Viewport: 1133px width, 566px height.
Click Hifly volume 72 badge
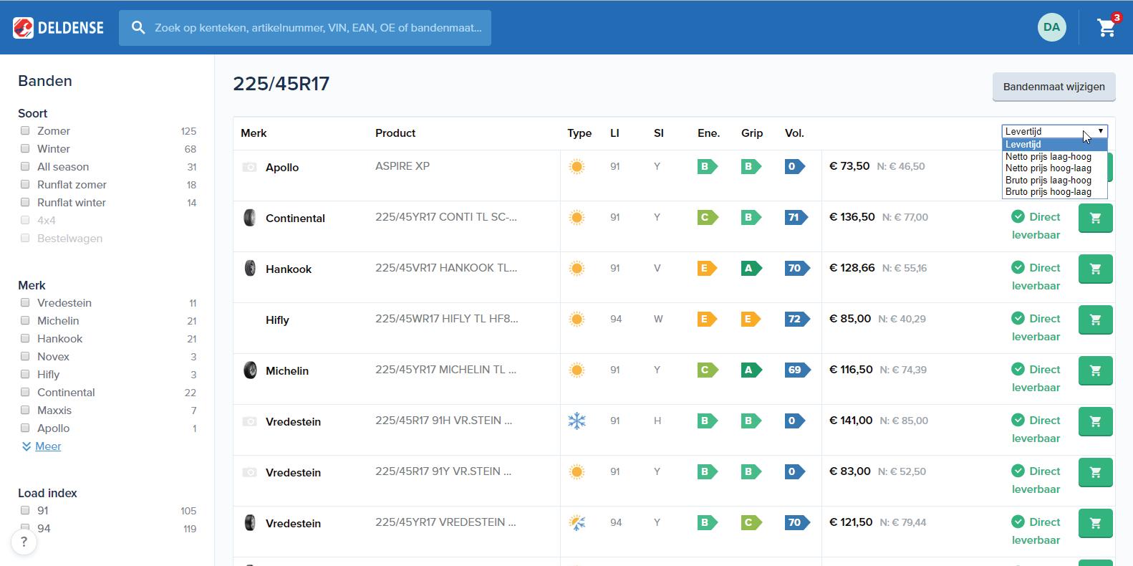pyautogui.click(x=796, y=319)
